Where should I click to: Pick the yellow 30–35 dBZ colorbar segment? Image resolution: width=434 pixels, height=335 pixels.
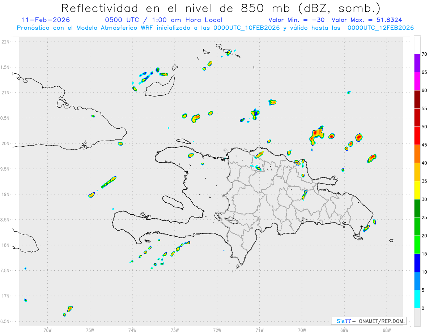coord(417,190)
